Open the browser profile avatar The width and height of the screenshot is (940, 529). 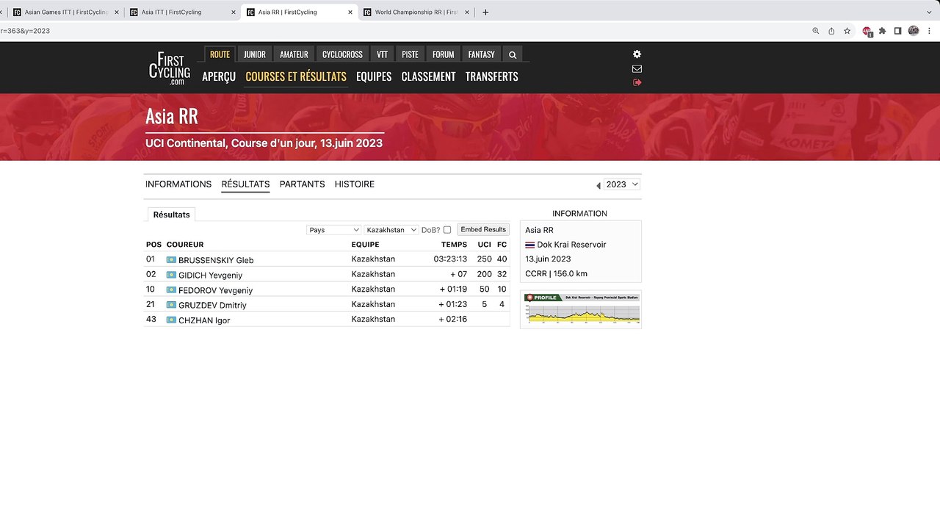tap(914, 31)
